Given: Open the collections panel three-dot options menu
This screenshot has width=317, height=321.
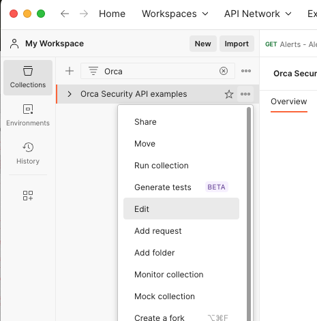Looking at the screenshot, I should (x=246, y=71).
